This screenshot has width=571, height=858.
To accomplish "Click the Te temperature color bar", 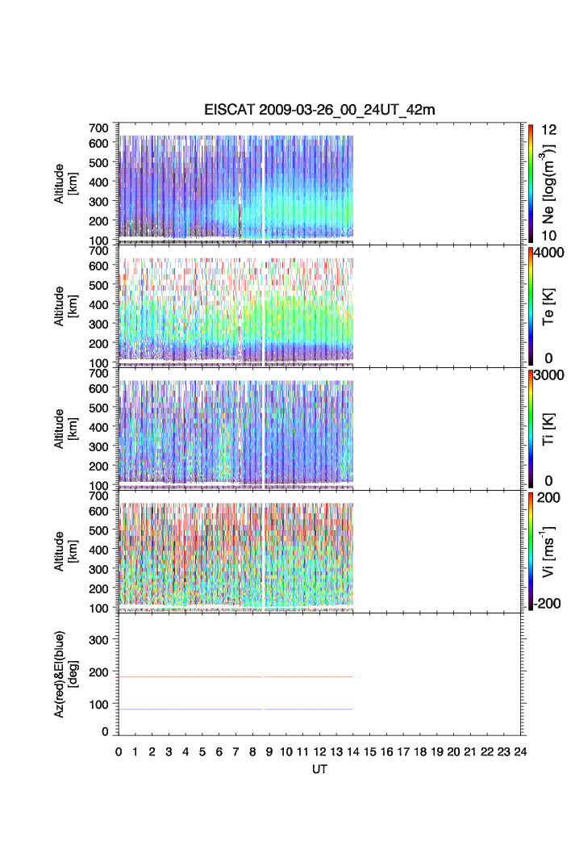I will (531, 305).
